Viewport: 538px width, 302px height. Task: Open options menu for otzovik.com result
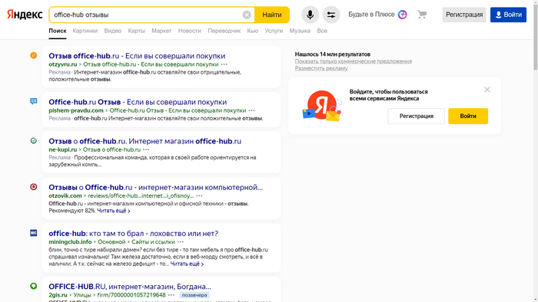point(199,195)
